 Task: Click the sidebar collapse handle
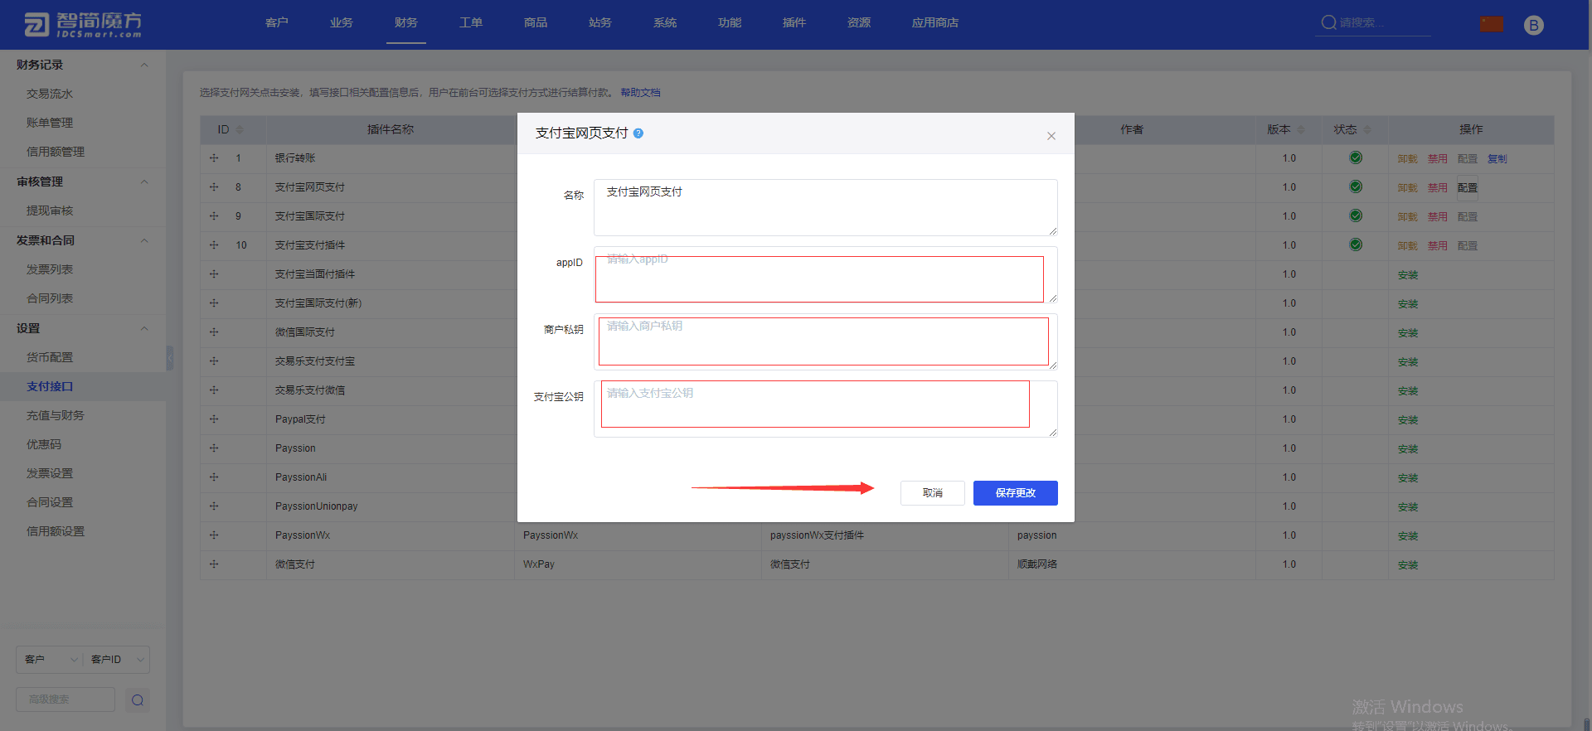click(x=169, y=358)
